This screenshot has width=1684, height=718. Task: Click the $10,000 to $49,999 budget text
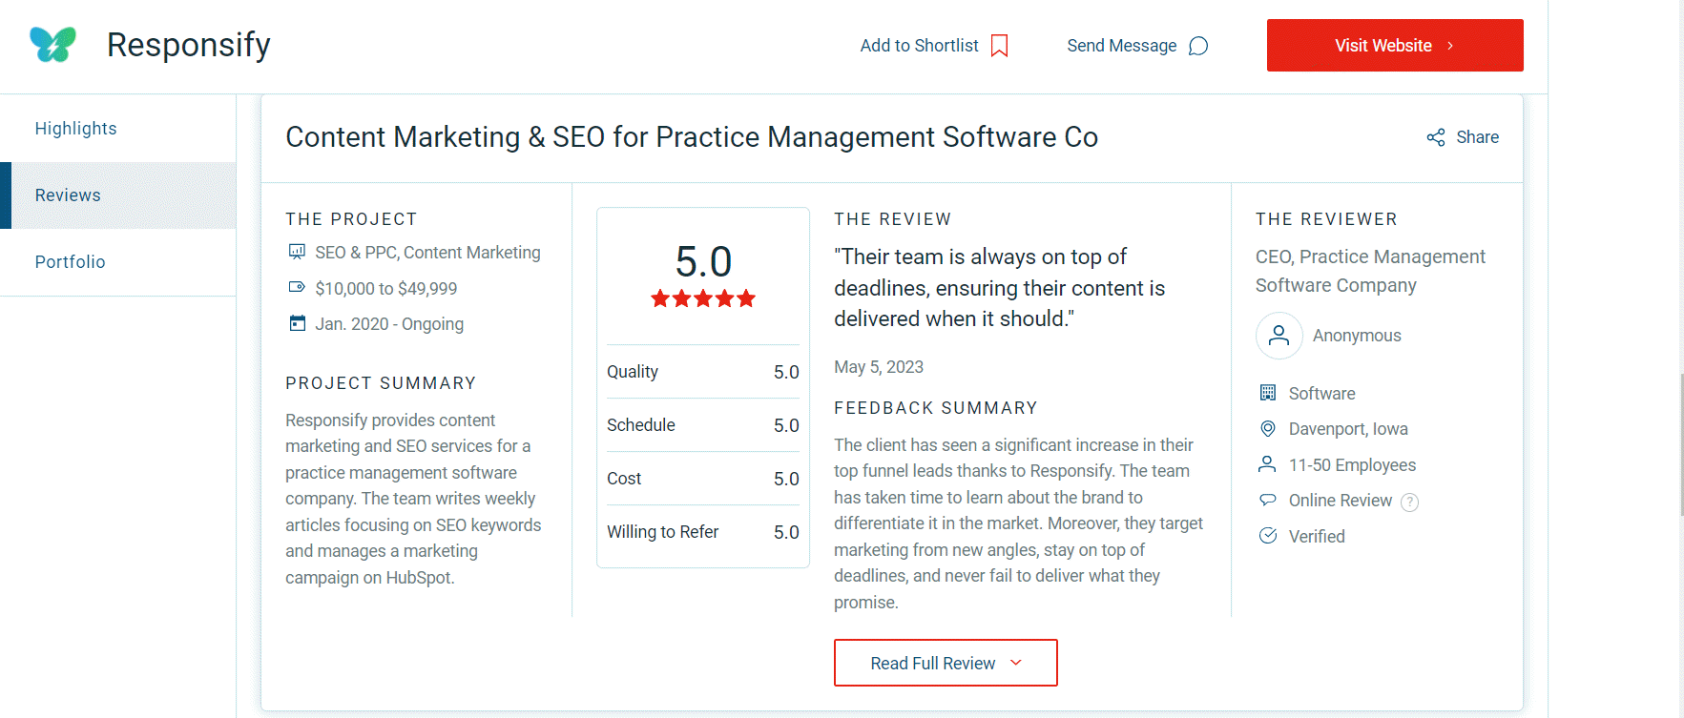386,288
